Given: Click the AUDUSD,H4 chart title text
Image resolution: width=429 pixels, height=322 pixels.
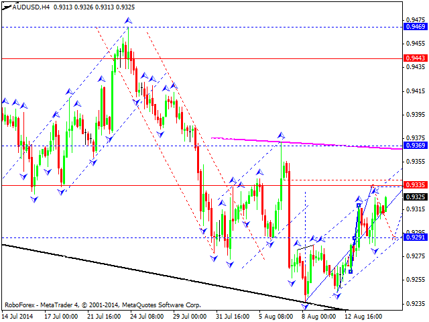Looking at the screenshot, I should (x=31, y=7).
